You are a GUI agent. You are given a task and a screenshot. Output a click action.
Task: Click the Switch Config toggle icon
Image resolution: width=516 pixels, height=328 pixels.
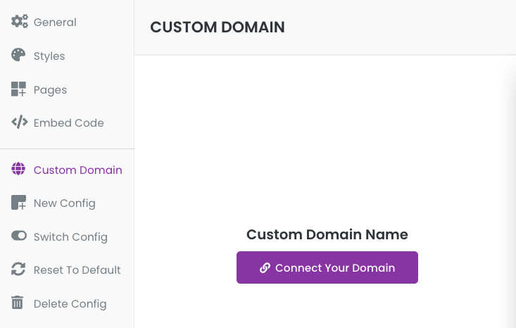tap(19, 236)
